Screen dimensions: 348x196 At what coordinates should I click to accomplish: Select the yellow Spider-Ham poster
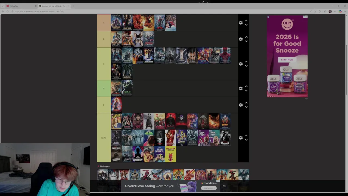pyautogui.click(x=170, y=154)
